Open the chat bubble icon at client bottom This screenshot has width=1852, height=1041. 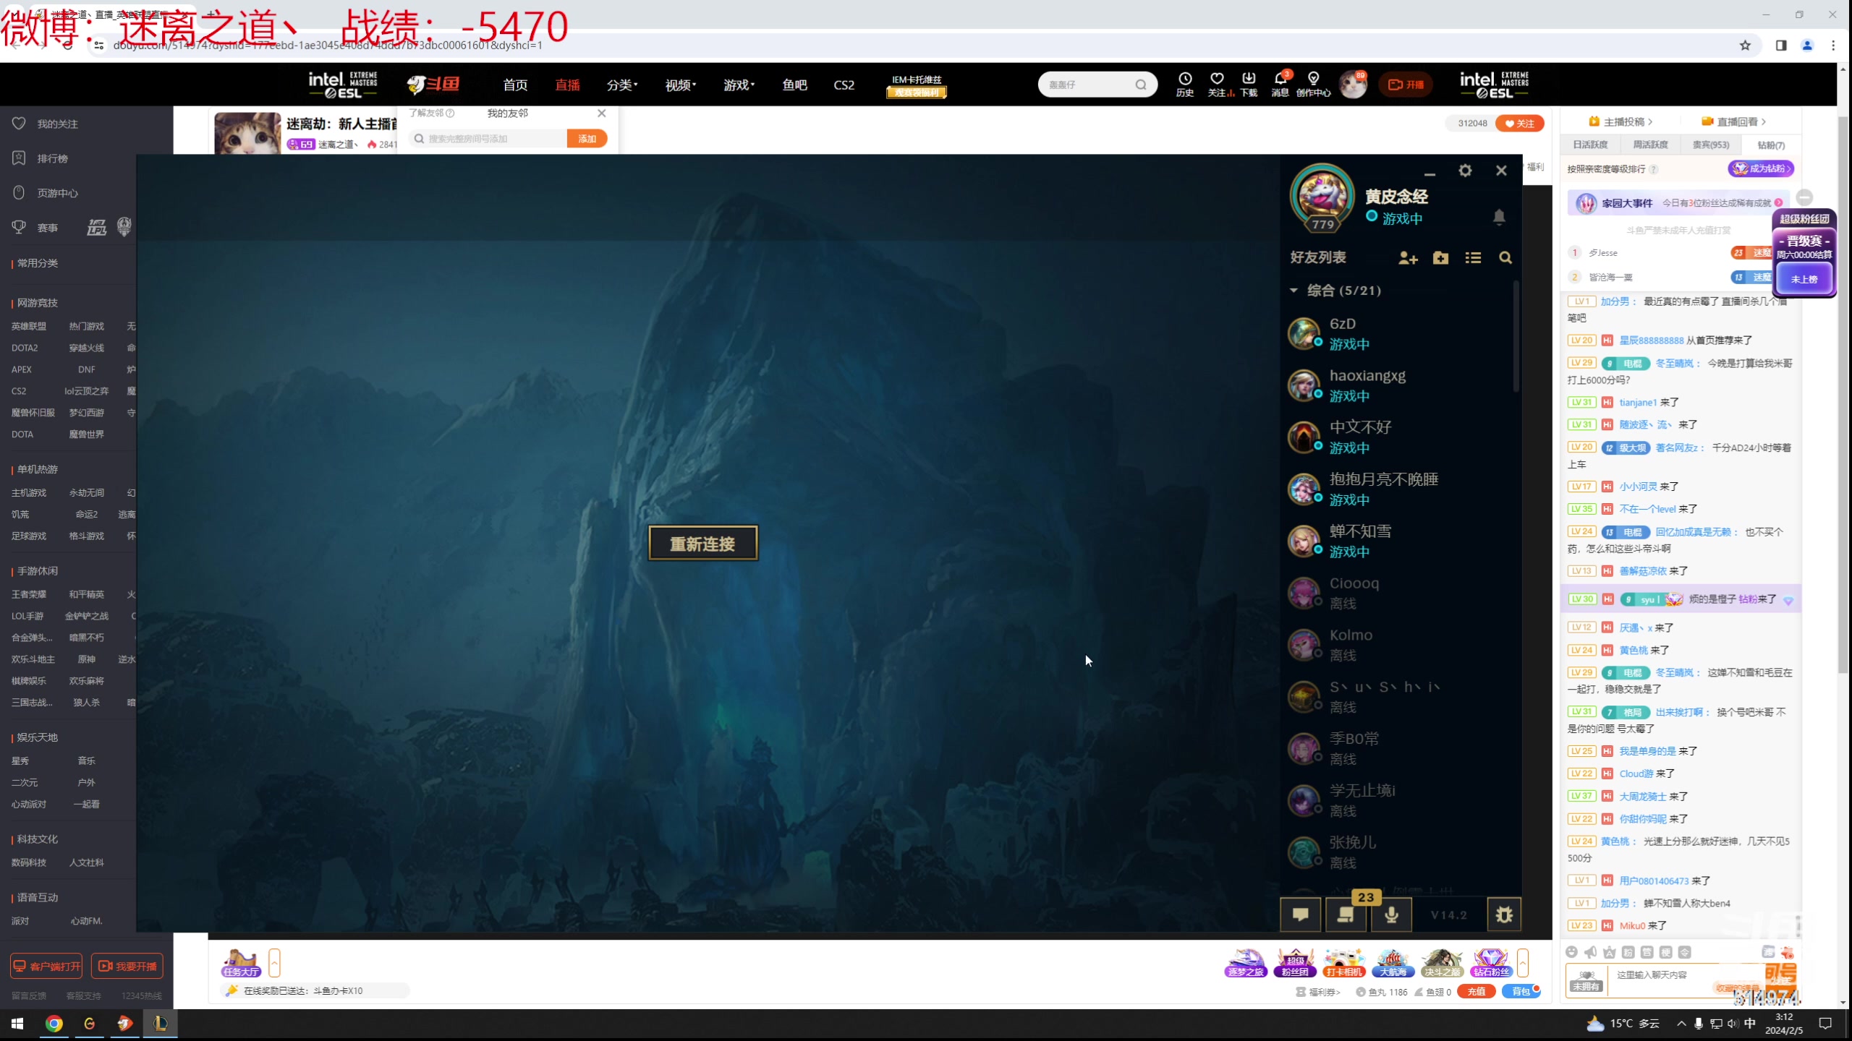point(1300,914)
